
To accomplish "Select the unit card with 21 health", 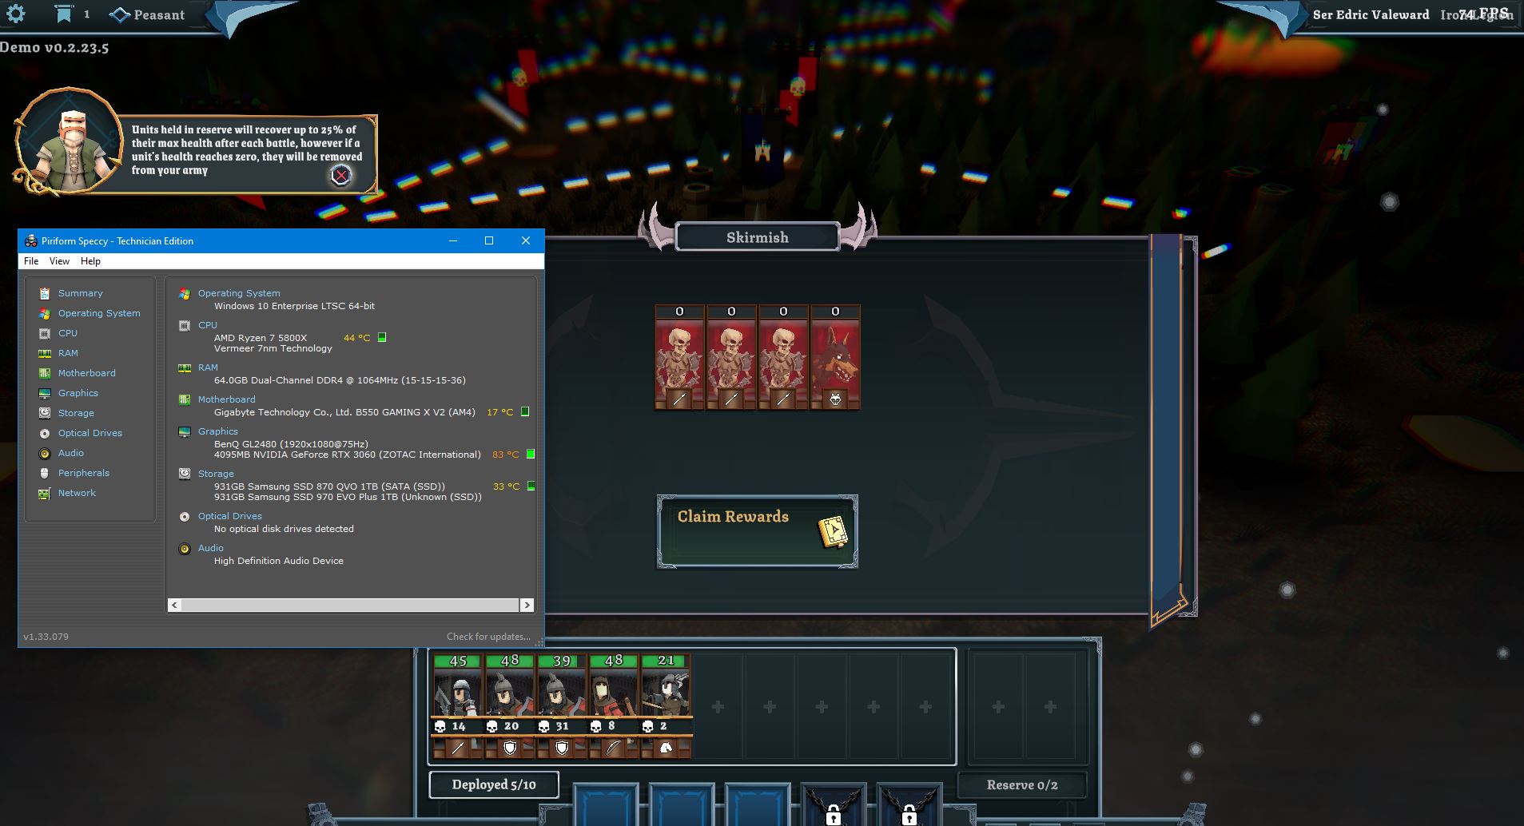I will (x=666, y=705).
